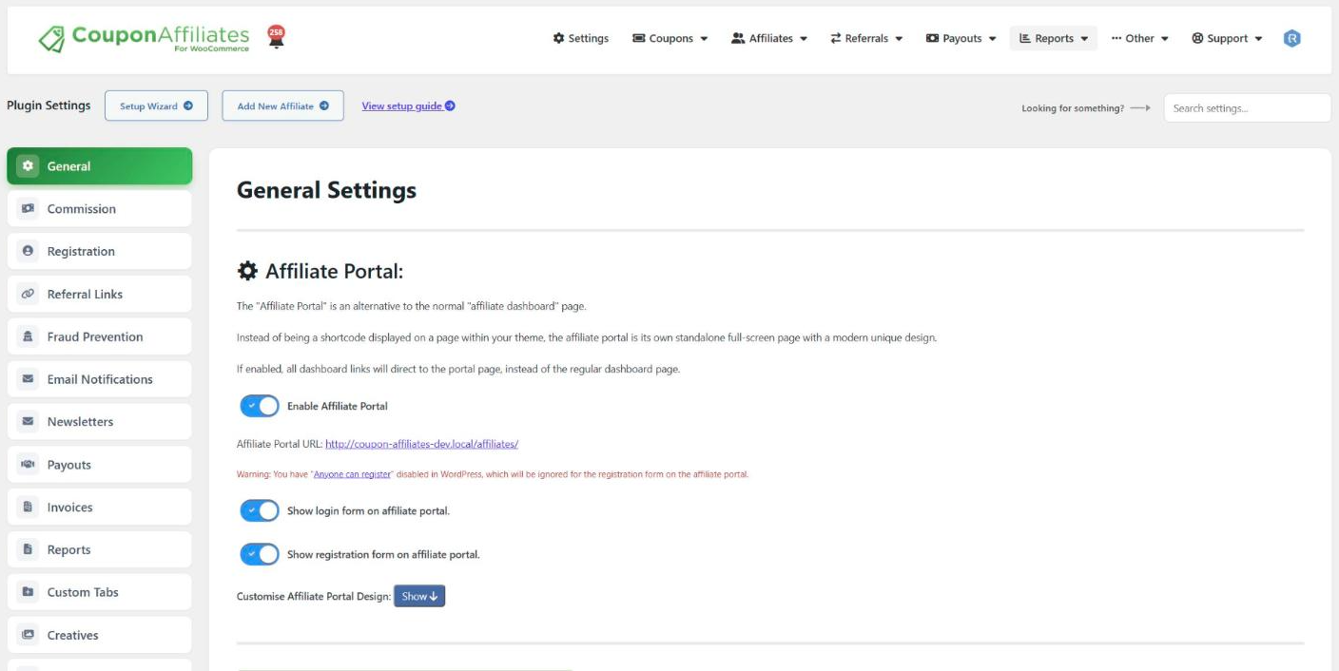Open the notification bell showing 258
The width and height of the screenshot is (1339, 671).
tap(277, 37)
